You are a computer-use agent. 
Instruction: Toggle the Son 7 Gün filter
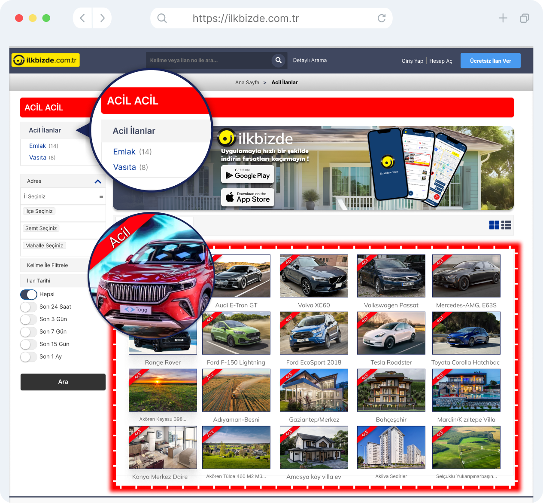[x=29, y=332]
